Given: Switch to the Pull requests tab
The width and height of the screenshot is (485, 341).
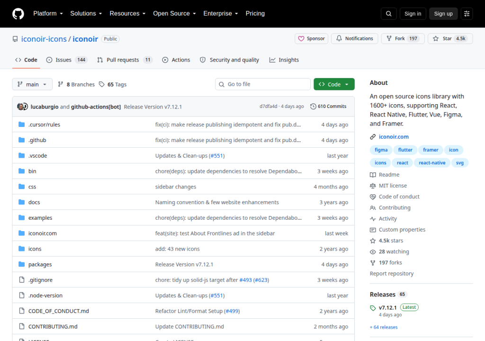Looking at the screenshot, I should pyautogui.click(x=125, y=60).
